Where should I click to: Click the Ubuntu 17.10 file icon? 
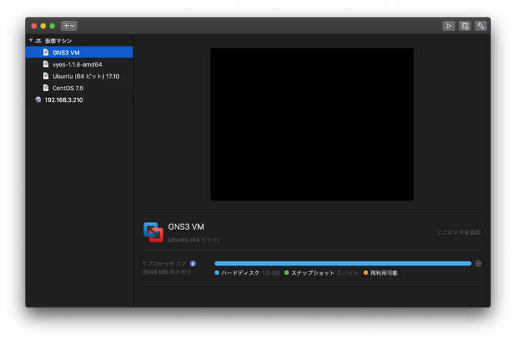pos(46,76)
